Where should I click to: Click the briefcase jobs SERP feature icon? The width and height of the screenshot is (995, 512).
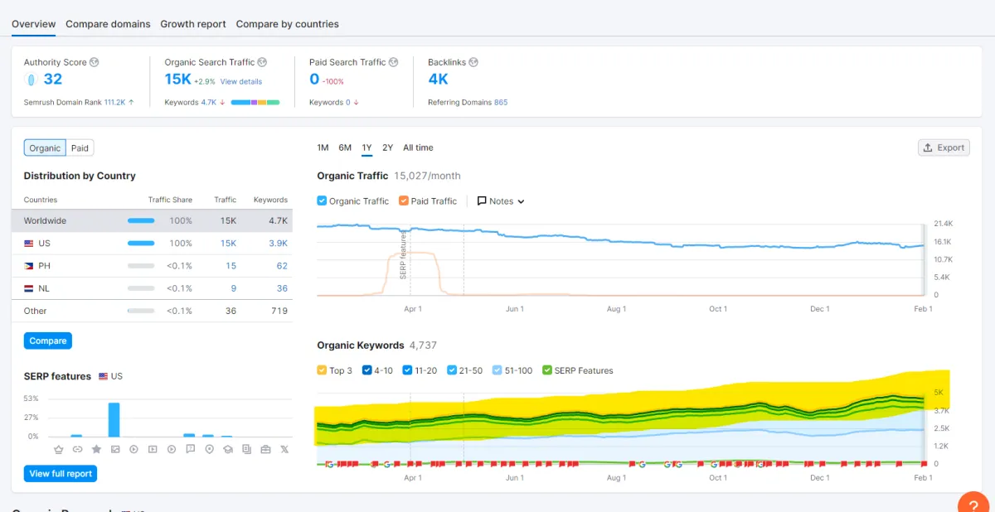[265, 449]
